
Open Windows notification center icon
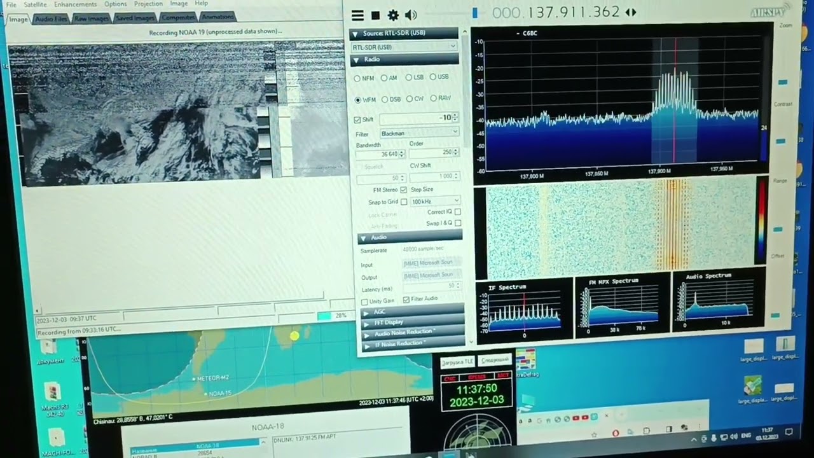[789, 433]
